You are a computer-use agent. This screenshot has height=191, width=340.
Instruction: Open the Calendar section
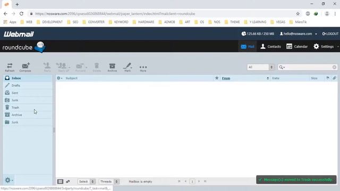297,47
